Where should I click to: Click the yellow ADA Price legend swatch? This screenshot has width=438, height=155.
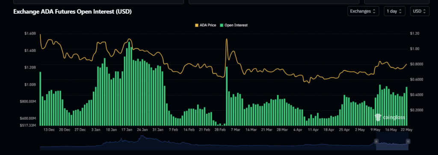197,25
